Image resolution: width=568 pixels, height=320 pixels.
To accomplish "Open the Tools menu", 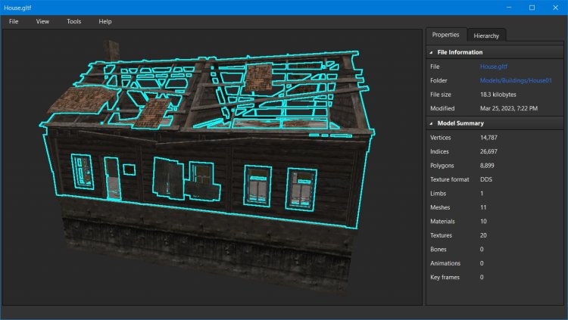I will point(73,21).
